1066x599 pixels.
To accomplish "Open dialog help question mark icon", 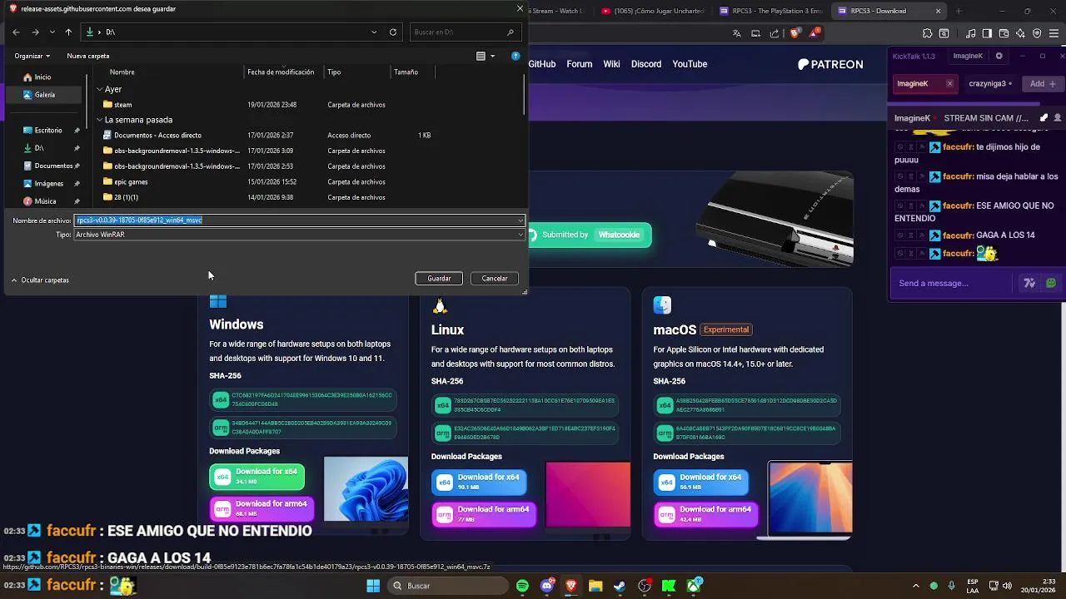I will tap(516, 56).
